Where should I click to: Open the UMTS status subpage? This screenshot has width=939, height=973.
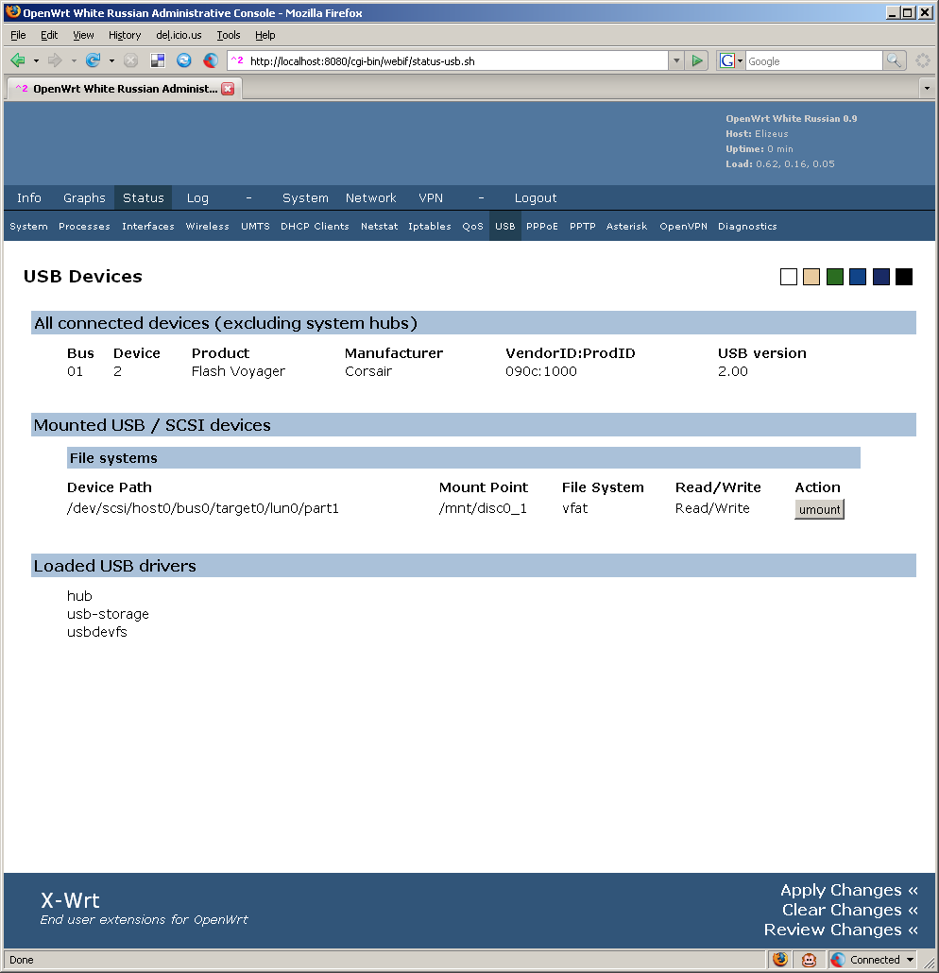256,227
